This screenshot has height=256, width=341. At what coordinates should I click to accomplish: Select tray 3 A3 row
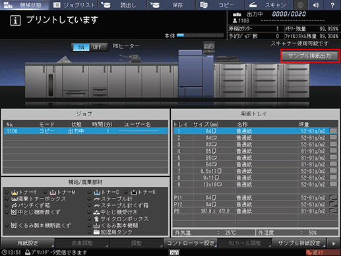[x=255, y=144]
